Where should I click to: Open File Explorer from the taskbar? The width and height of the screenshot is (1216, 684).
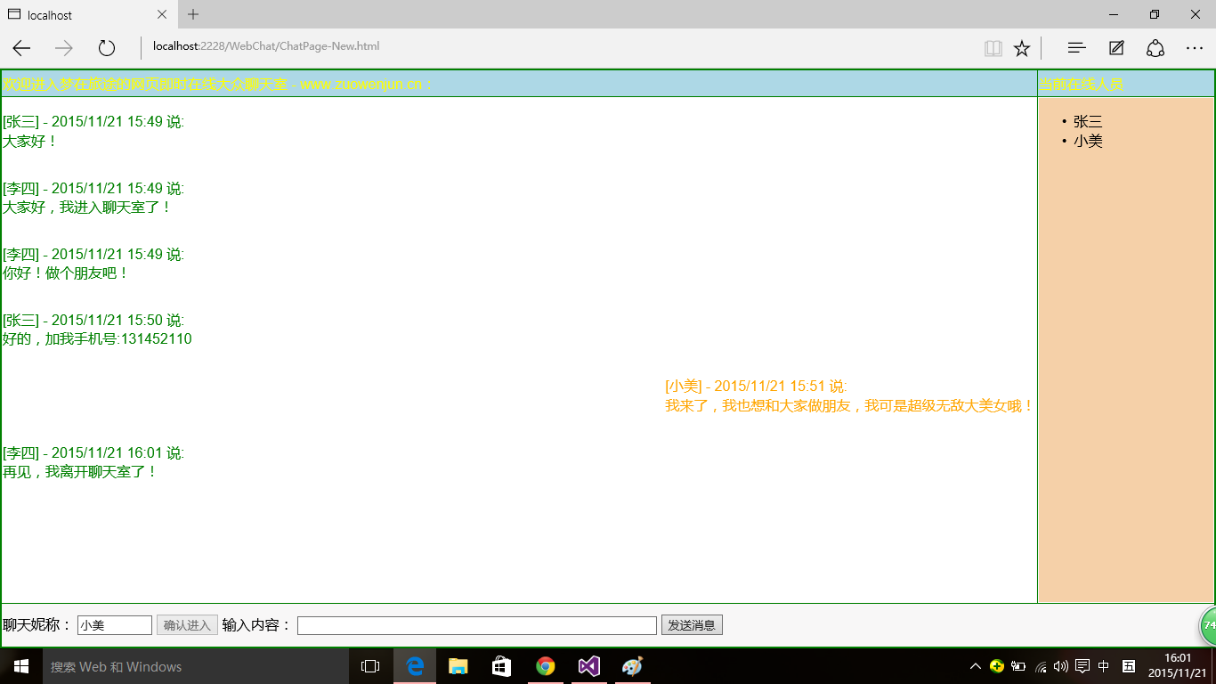coord(458,666)
